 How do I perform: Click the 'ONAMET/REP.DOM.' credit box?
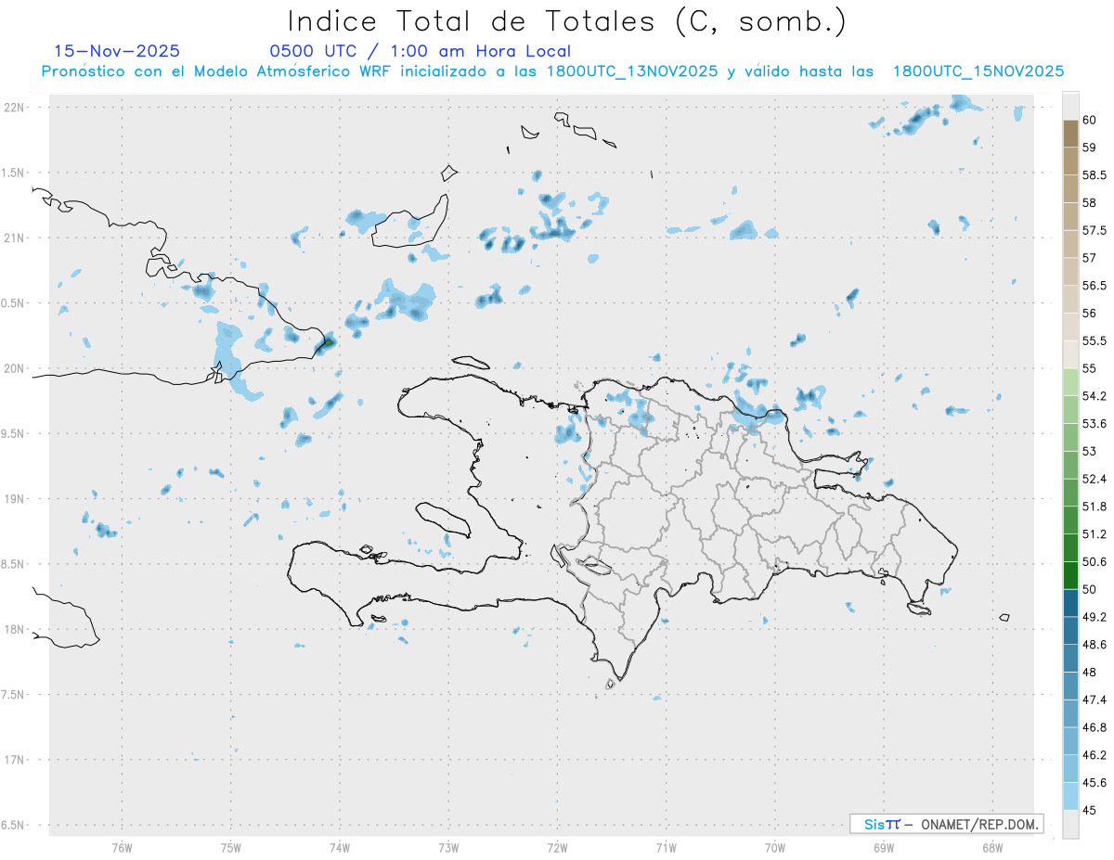[x=946, y=824]
